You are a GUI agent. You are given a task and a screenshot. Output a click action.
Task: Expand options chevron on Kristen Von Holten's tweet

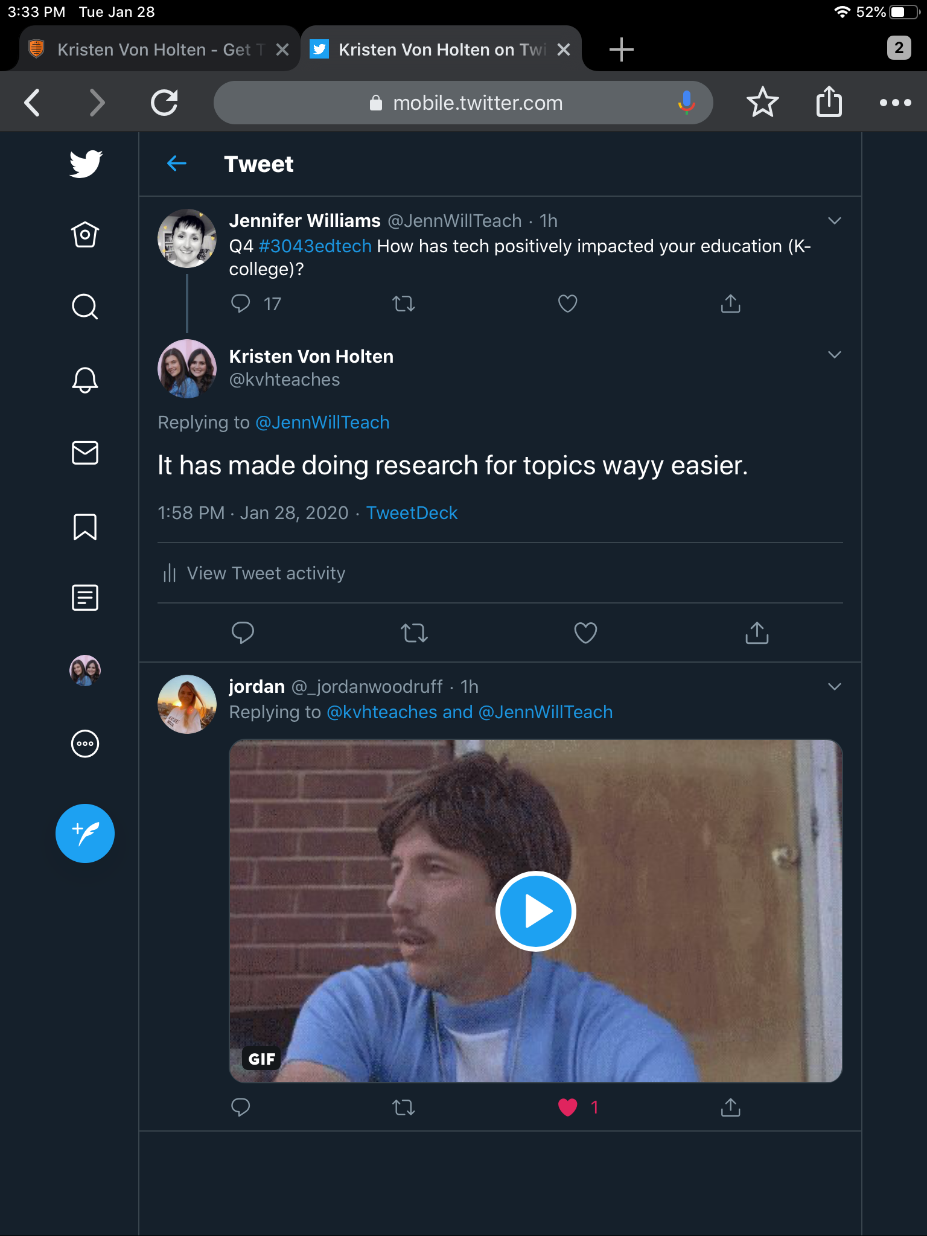834,355
